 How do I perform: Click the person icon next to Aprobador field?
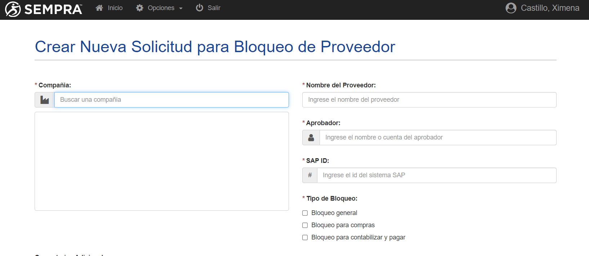tap(311, 138)
